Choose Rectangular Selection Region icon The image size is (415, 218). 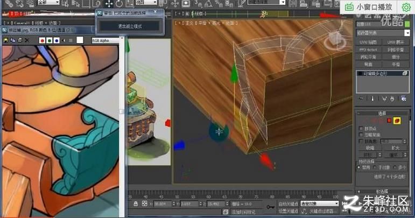87,3
